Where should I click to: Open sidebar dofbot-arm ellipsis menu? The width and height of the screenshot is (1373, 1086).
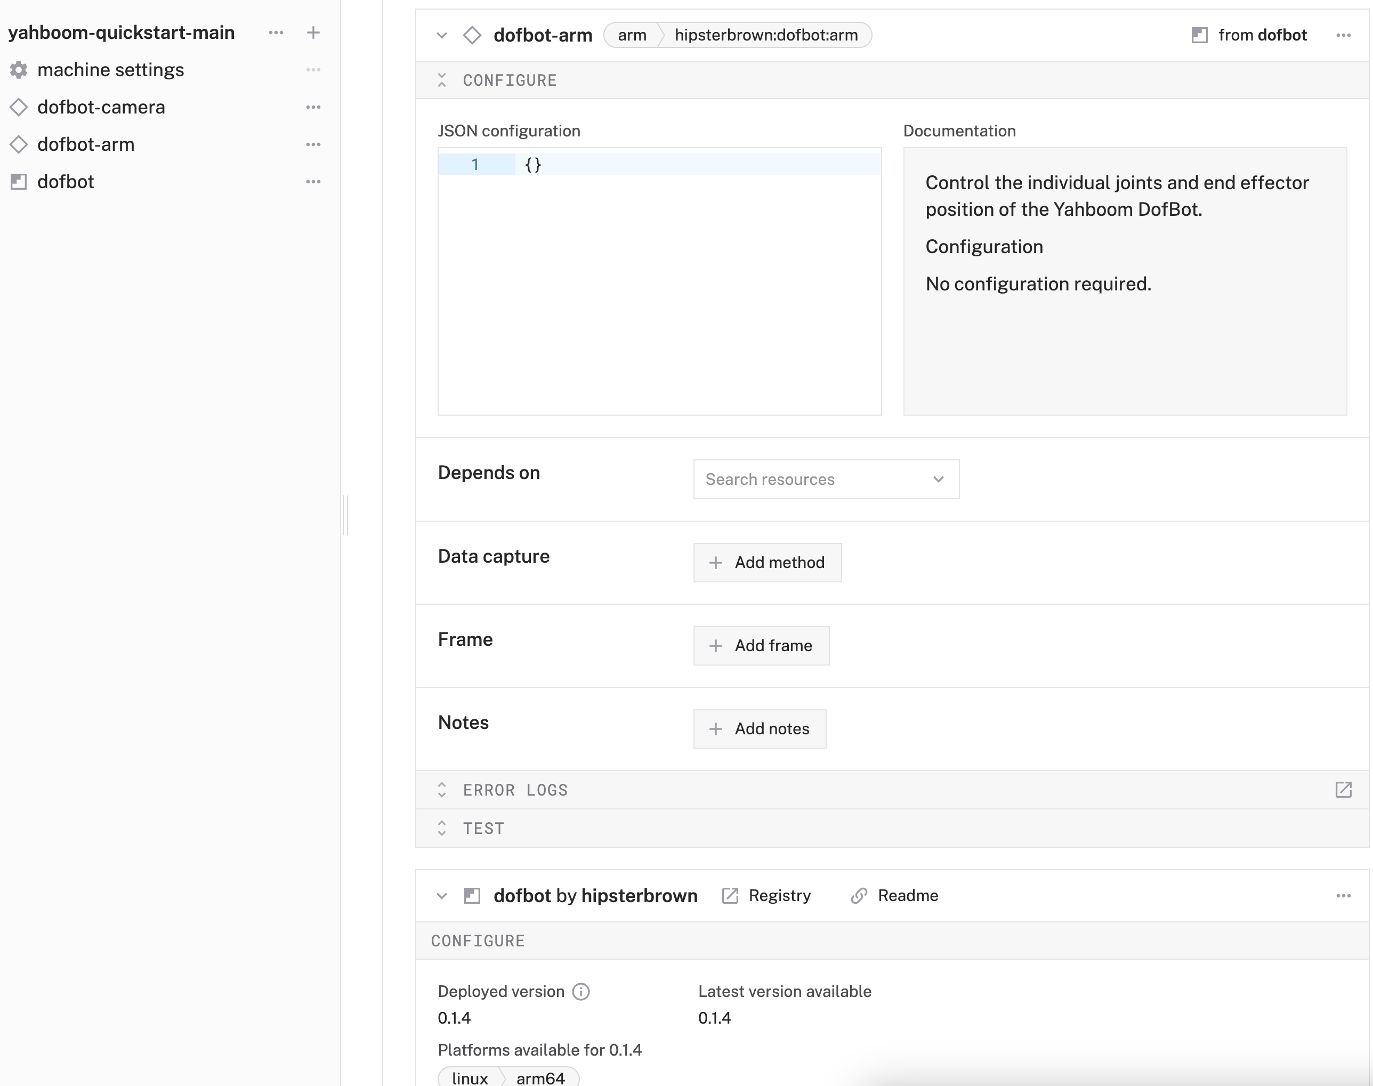coord(313,144)
